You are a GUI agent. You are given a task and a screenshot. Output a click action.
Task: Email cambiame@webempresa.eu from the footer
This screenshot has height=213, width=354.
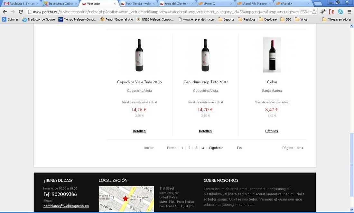pos(66,206)
